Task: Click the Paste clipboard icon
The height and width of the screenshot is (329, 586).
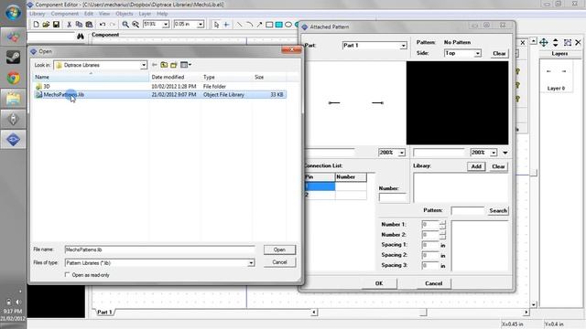Action: coord(89,25)
